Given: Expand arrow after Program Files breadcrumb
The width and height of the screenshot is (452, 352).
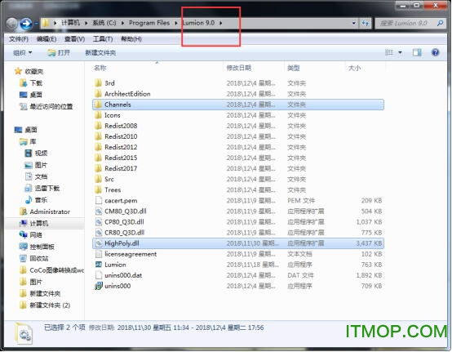Looking at the screenshot, I should coord(176,23).
